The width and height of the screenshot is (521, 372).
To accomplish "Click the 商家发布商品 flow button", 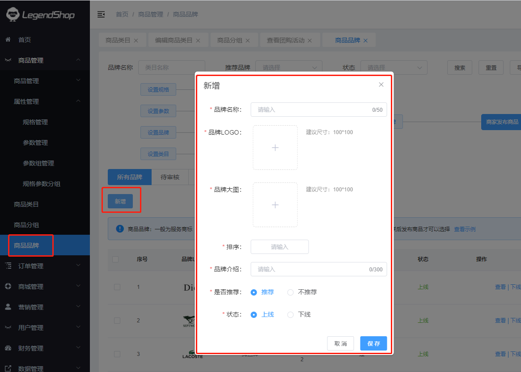I will tap(501, 122).
